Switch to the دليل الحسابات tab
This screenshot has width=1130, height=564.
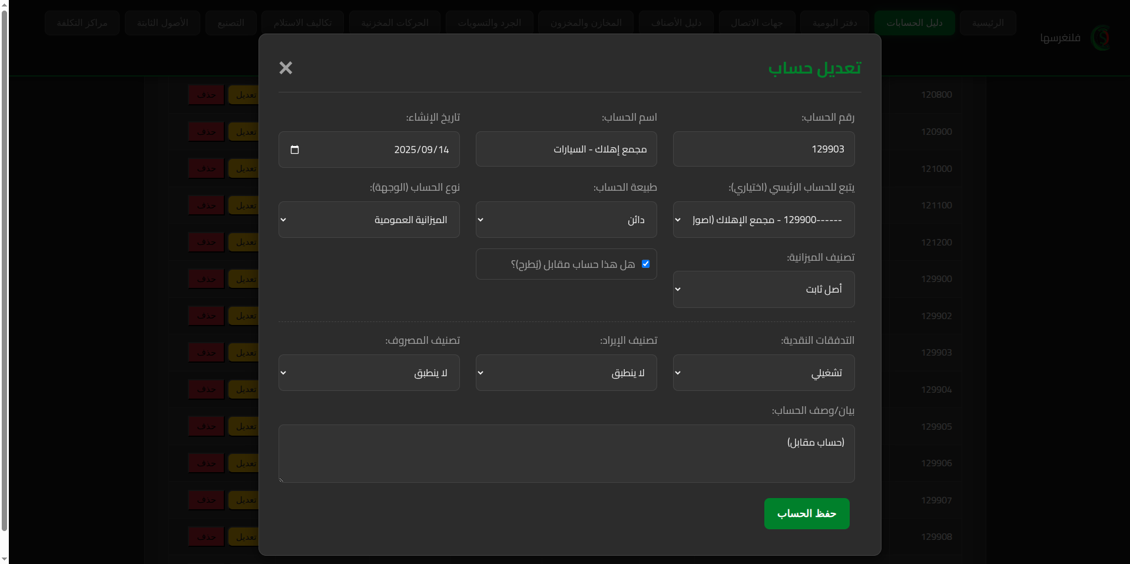914,23
